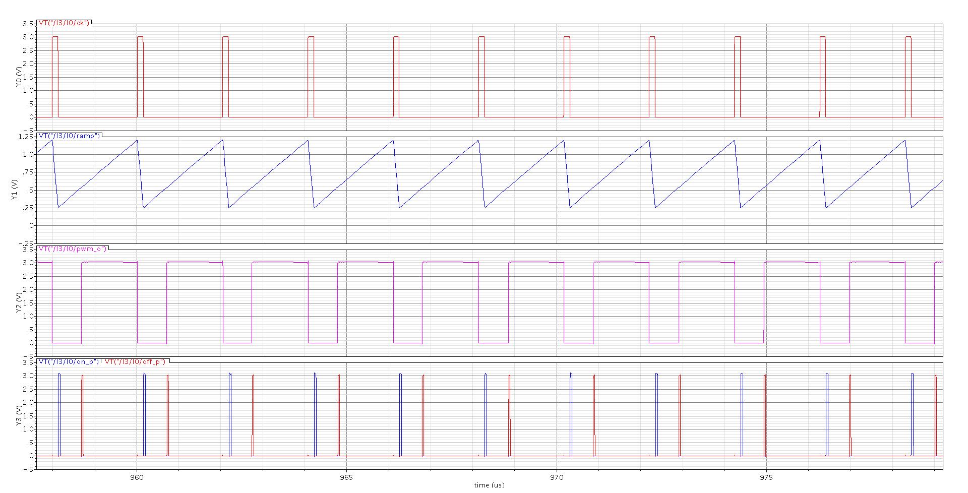
Task: Select the VT("/I3/I0/ramp") trace label
Action: (x=69, y=136)
